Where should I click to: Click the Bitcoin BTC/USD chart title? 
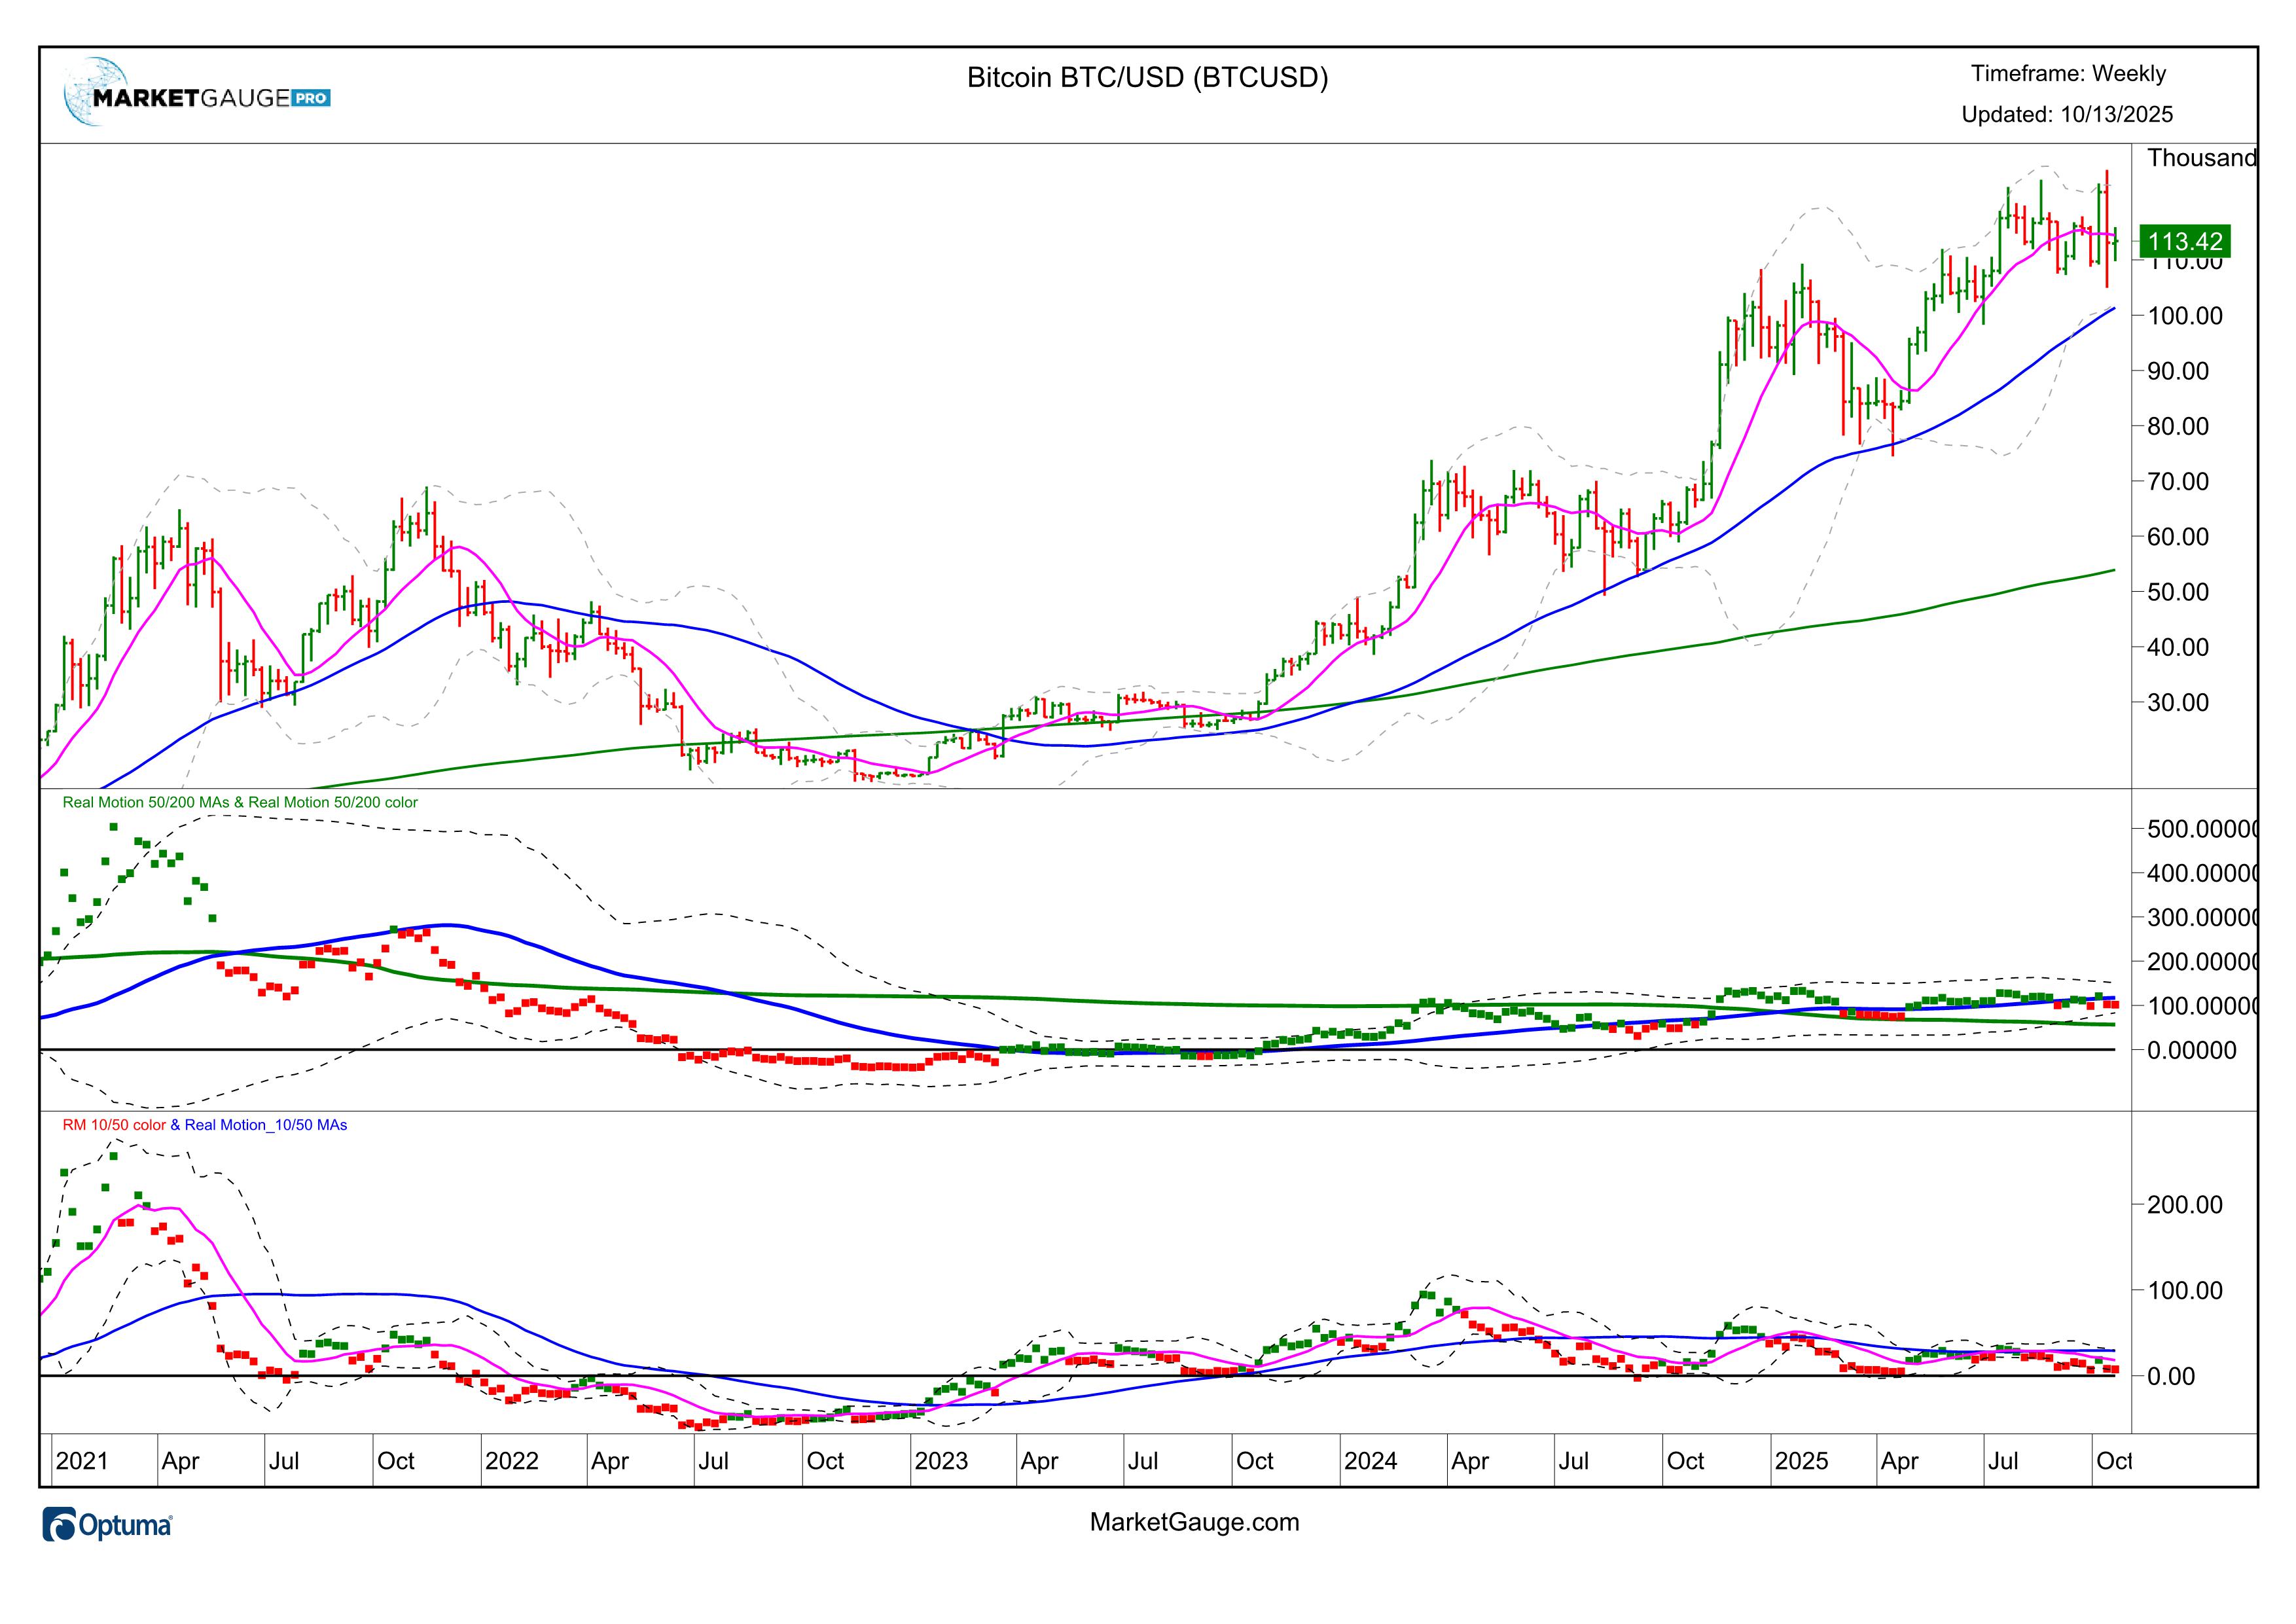[1147, 78]
